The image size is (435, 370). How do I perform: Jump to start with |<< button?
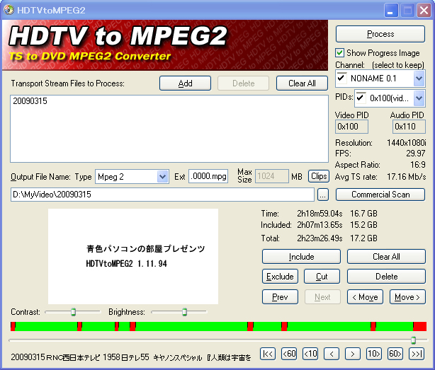pos(268,354)
